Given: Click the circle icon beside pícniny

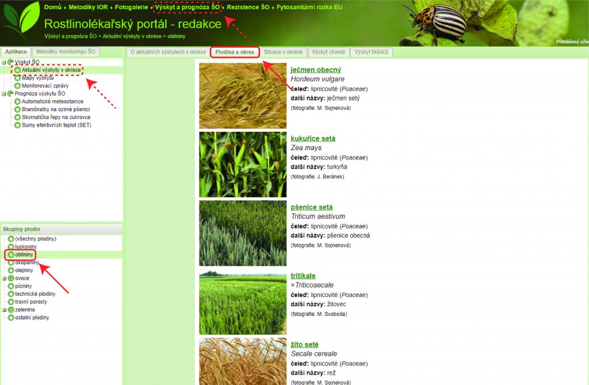Looking at the screenshot, I should tap(11, 286).
